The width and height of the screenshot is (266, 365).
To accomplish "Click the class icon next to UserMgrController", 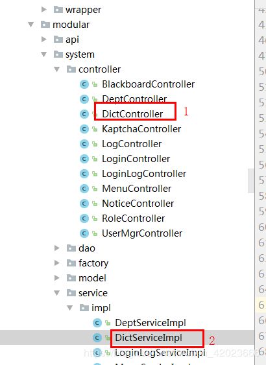I will click(84, 233).
